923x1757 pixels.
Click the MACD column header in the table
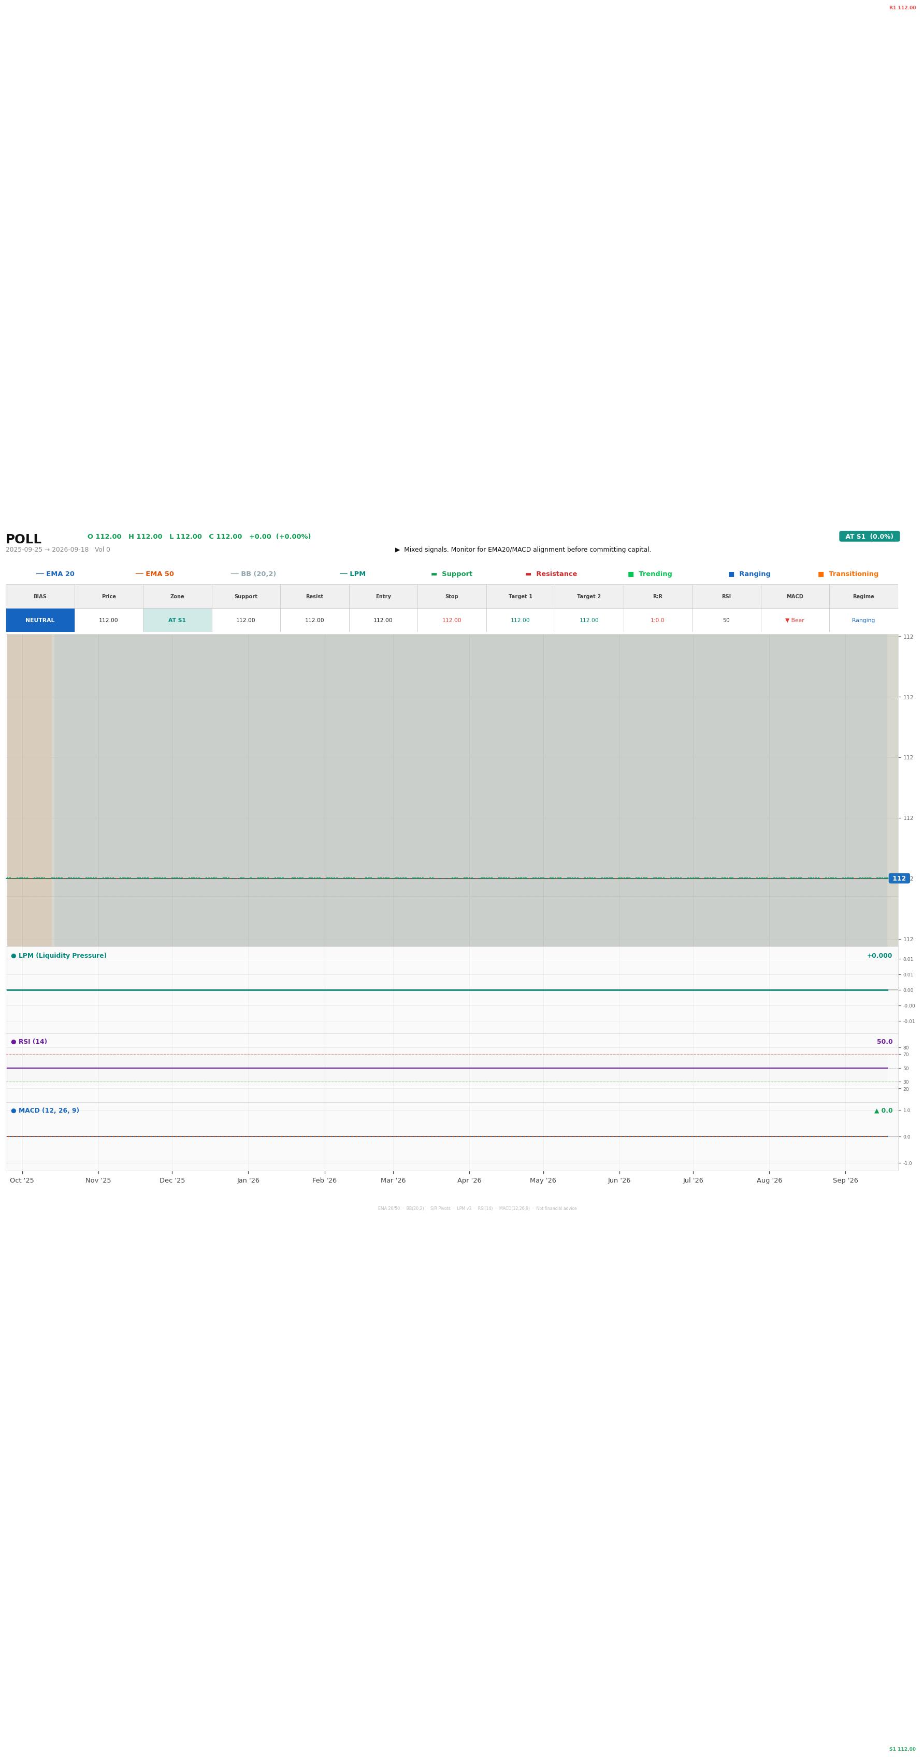pos(795,597)
